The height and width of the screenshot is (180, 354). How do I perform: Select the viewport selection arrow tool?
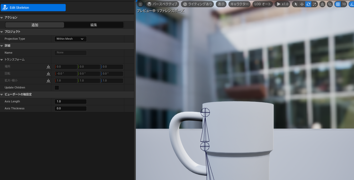click(x=296, y=4)
